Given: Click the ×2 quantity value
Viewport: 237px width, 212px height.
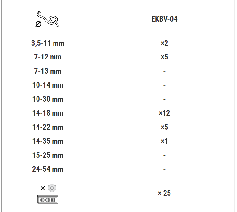Looking at the screenshot, I should [x=164, y=43].
